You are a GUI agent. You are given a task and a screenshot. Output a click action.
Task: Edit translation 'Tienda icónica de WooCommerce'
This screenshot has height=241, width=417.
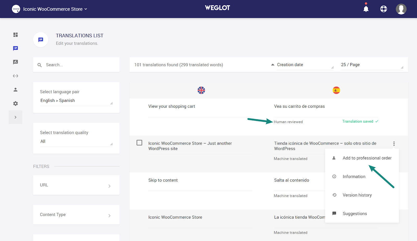325,146
